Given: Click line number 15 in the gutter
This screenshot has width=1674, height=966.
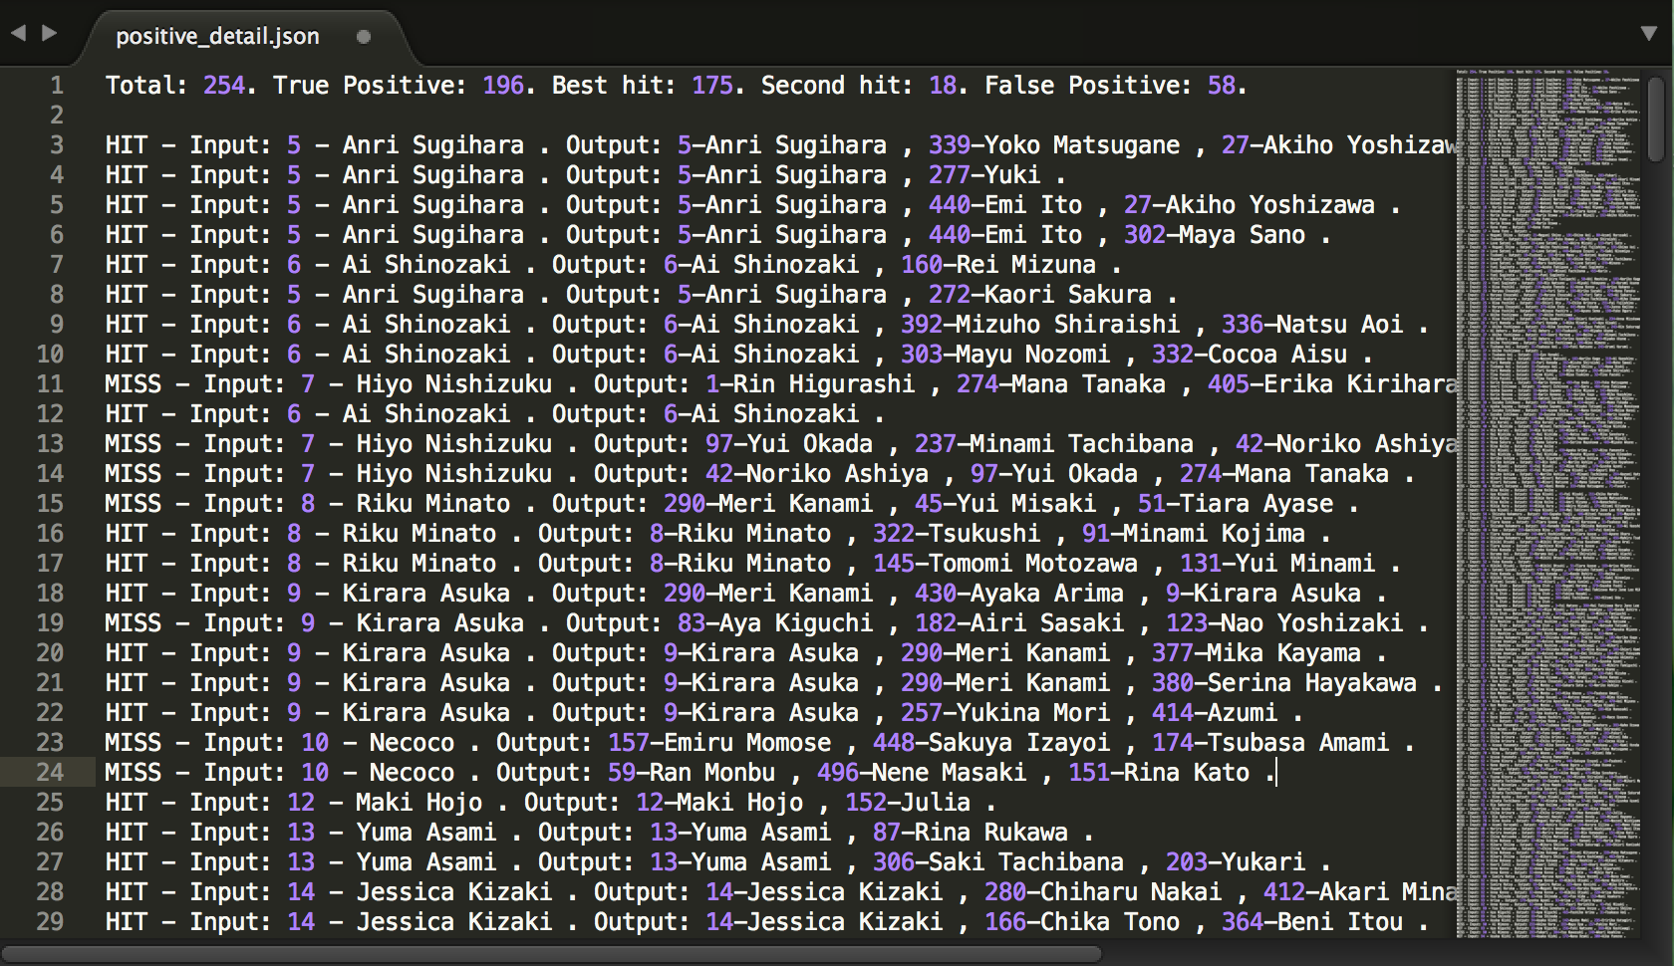Looking at the screenshot, I should point(50,504).
